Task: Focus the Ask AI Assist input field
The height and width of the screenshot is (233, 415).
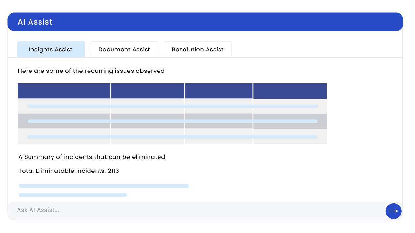Action: coord(195,210)
